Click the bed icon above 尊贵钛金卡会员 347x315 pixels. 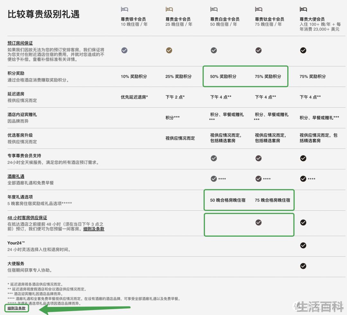point(258,9)
